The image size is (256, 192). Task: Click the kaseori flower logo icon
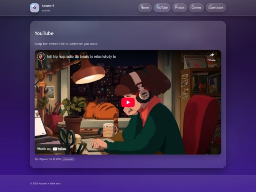click(35, 8)
